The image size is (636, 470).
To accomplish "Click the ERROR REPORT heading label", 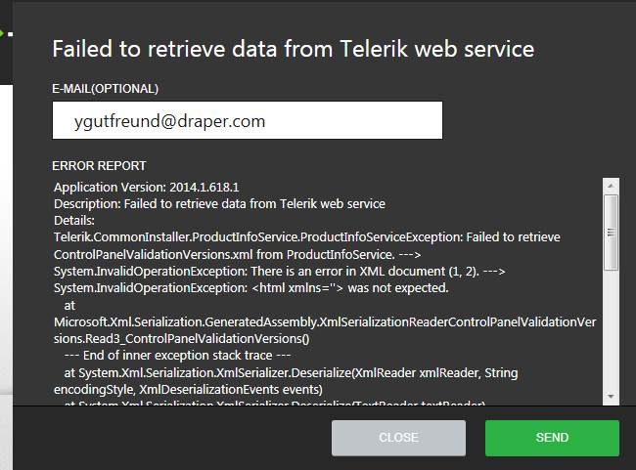I will (x=99, y=166).
